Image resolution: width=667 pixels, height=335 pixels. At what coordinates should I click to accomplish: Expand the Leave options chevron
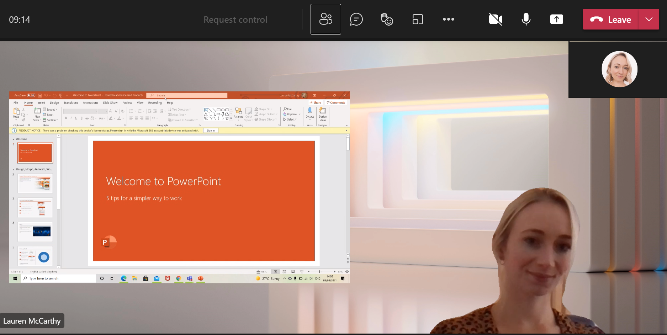point(649,19)
